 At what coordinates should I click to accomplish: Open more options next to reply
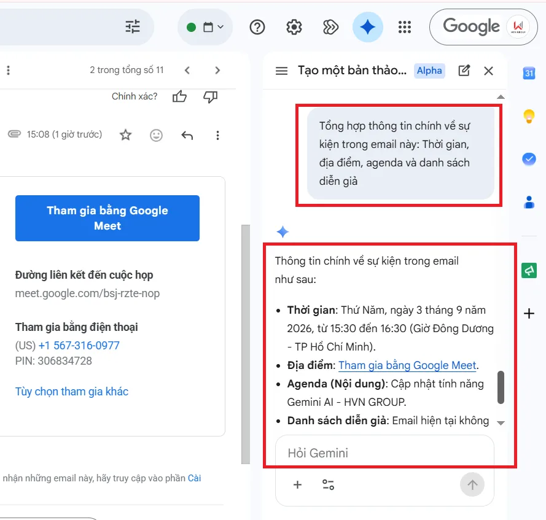coord(217,135)
